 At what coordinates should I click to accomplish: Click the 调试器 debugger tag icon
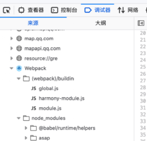click(x=88, y=10)
